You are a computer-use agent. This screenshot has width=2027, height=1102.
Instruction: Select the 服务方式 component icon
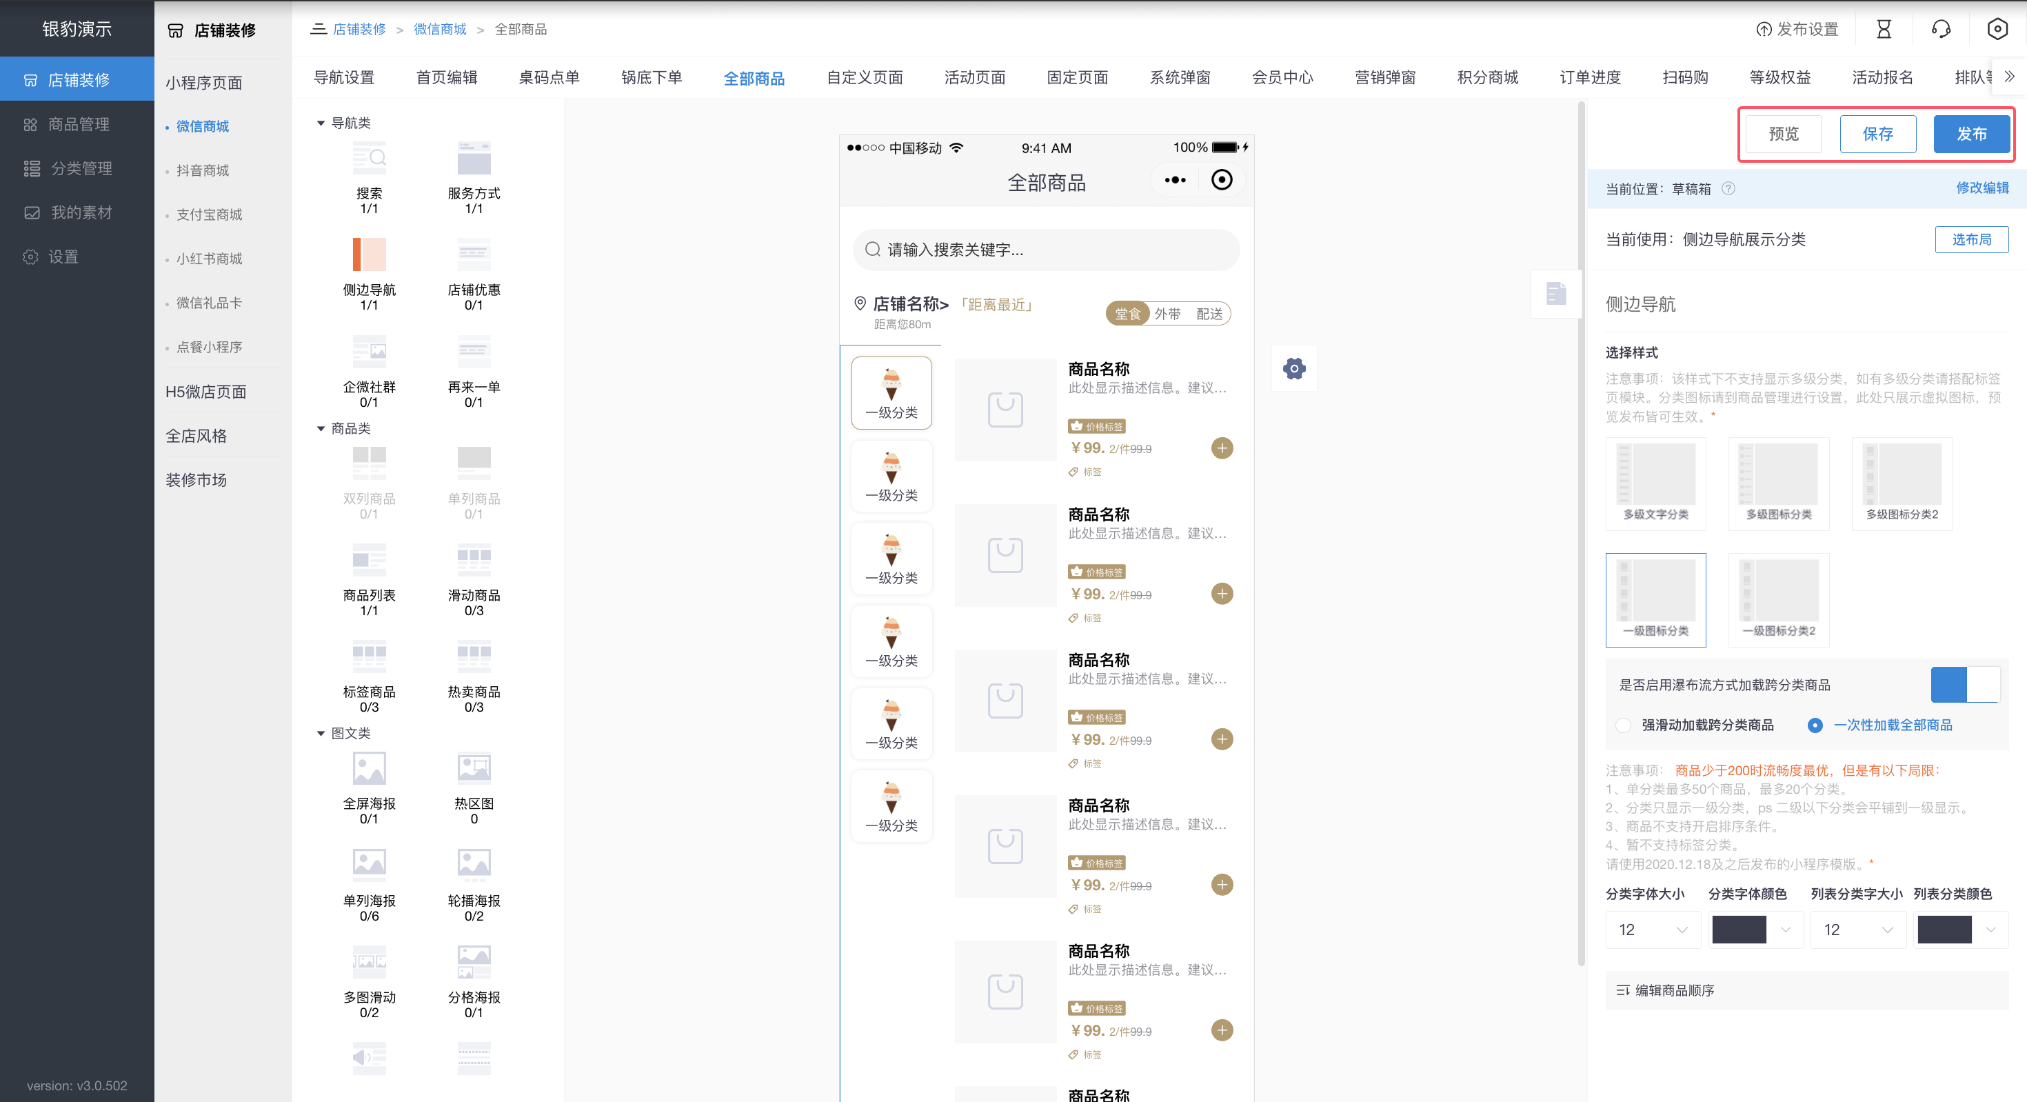(474, 158)
